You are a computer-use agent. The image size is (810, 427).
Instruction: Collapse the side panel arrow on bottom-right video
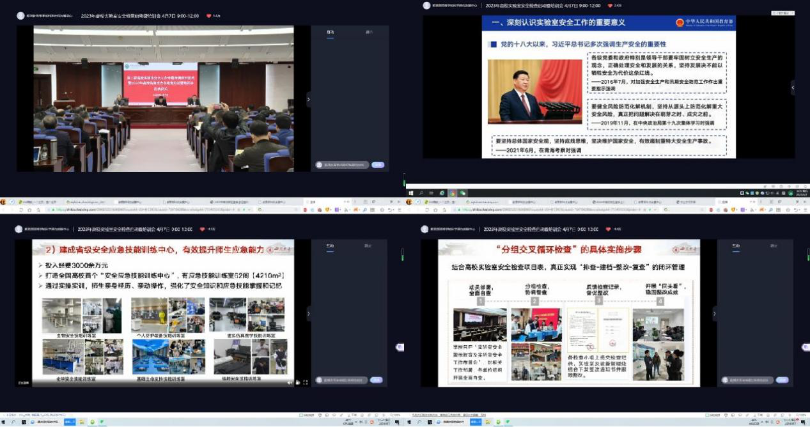[714, 313]
